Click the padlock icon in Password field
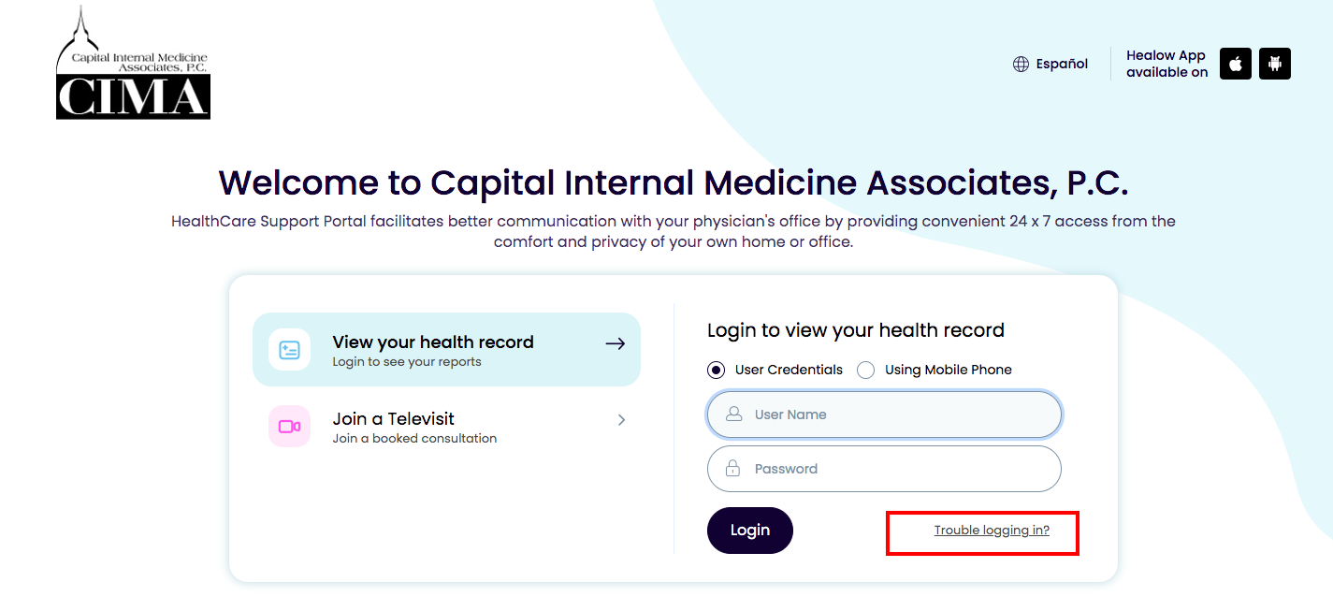This screenshot has width=1333, height=611. click(733, 468)
